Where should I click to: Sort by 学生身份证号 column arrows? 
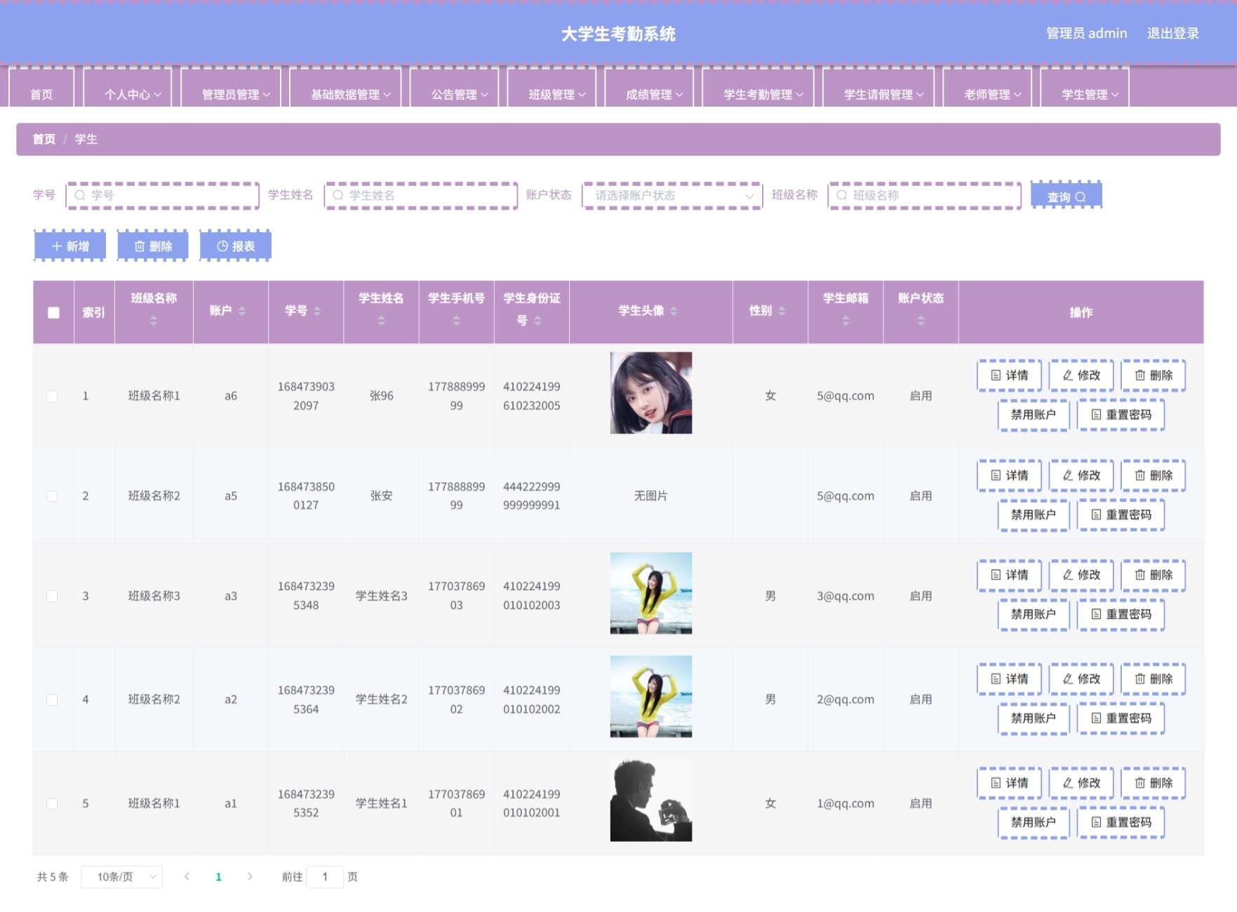click(537, 321)
